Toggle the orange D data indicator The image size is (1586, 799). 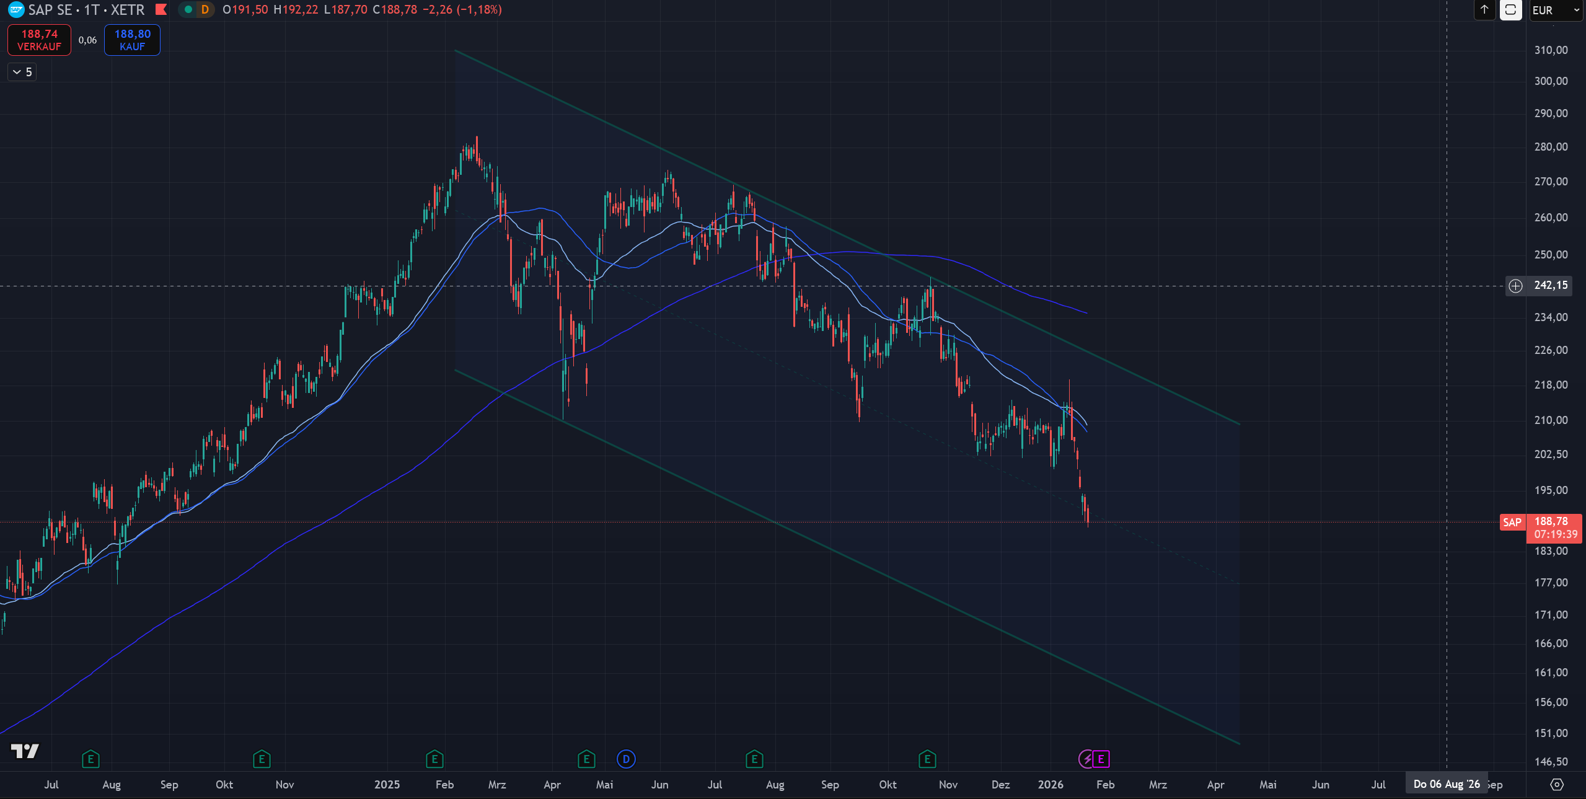[205, 9]
